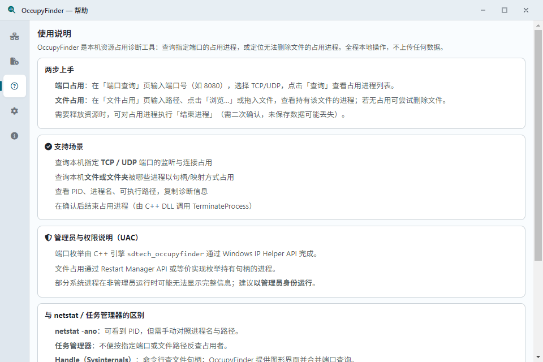The width and height of the screenshot is (543, 362).
Task: Click the bold 文件或文件夹 text
Action: pyautogui.click(x=106, y=177)
